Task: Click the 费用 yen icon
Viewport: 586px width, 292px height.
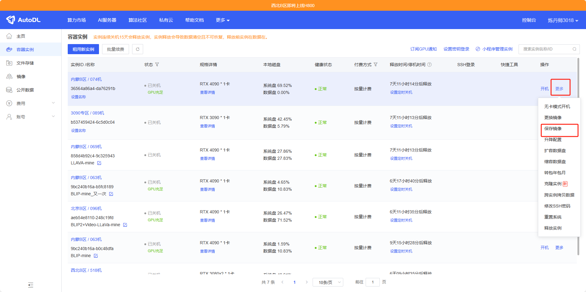Action: point(9,103)
